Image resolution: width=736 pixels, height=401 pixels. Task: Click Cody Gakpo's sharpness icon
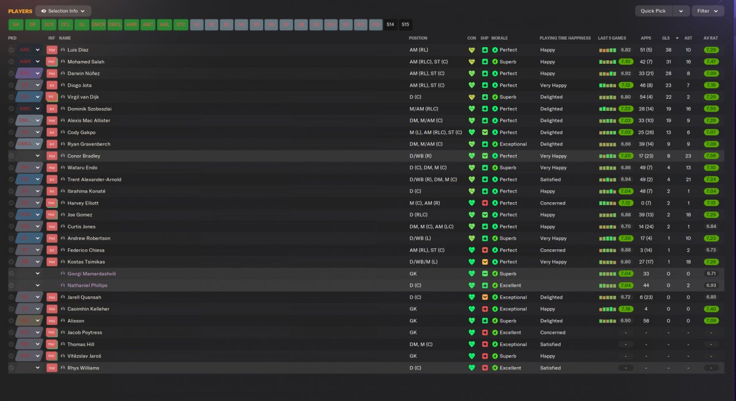click(485, 132)
